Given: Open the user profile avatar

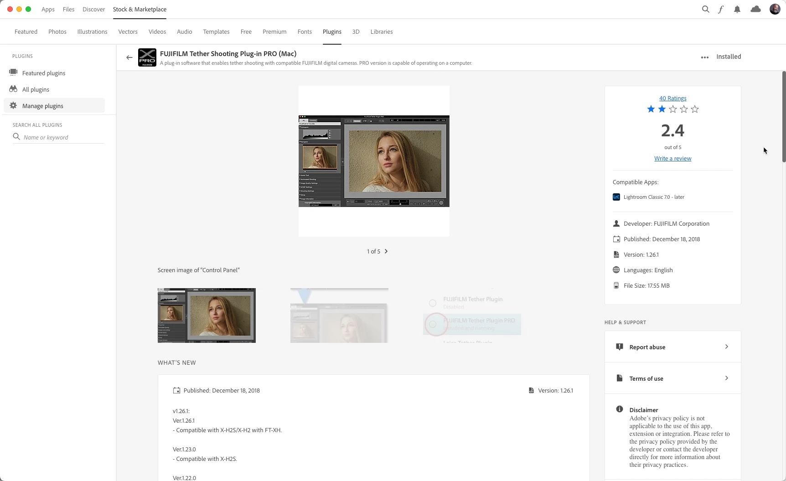Looking at the screenshot, I should click(775, 9).
